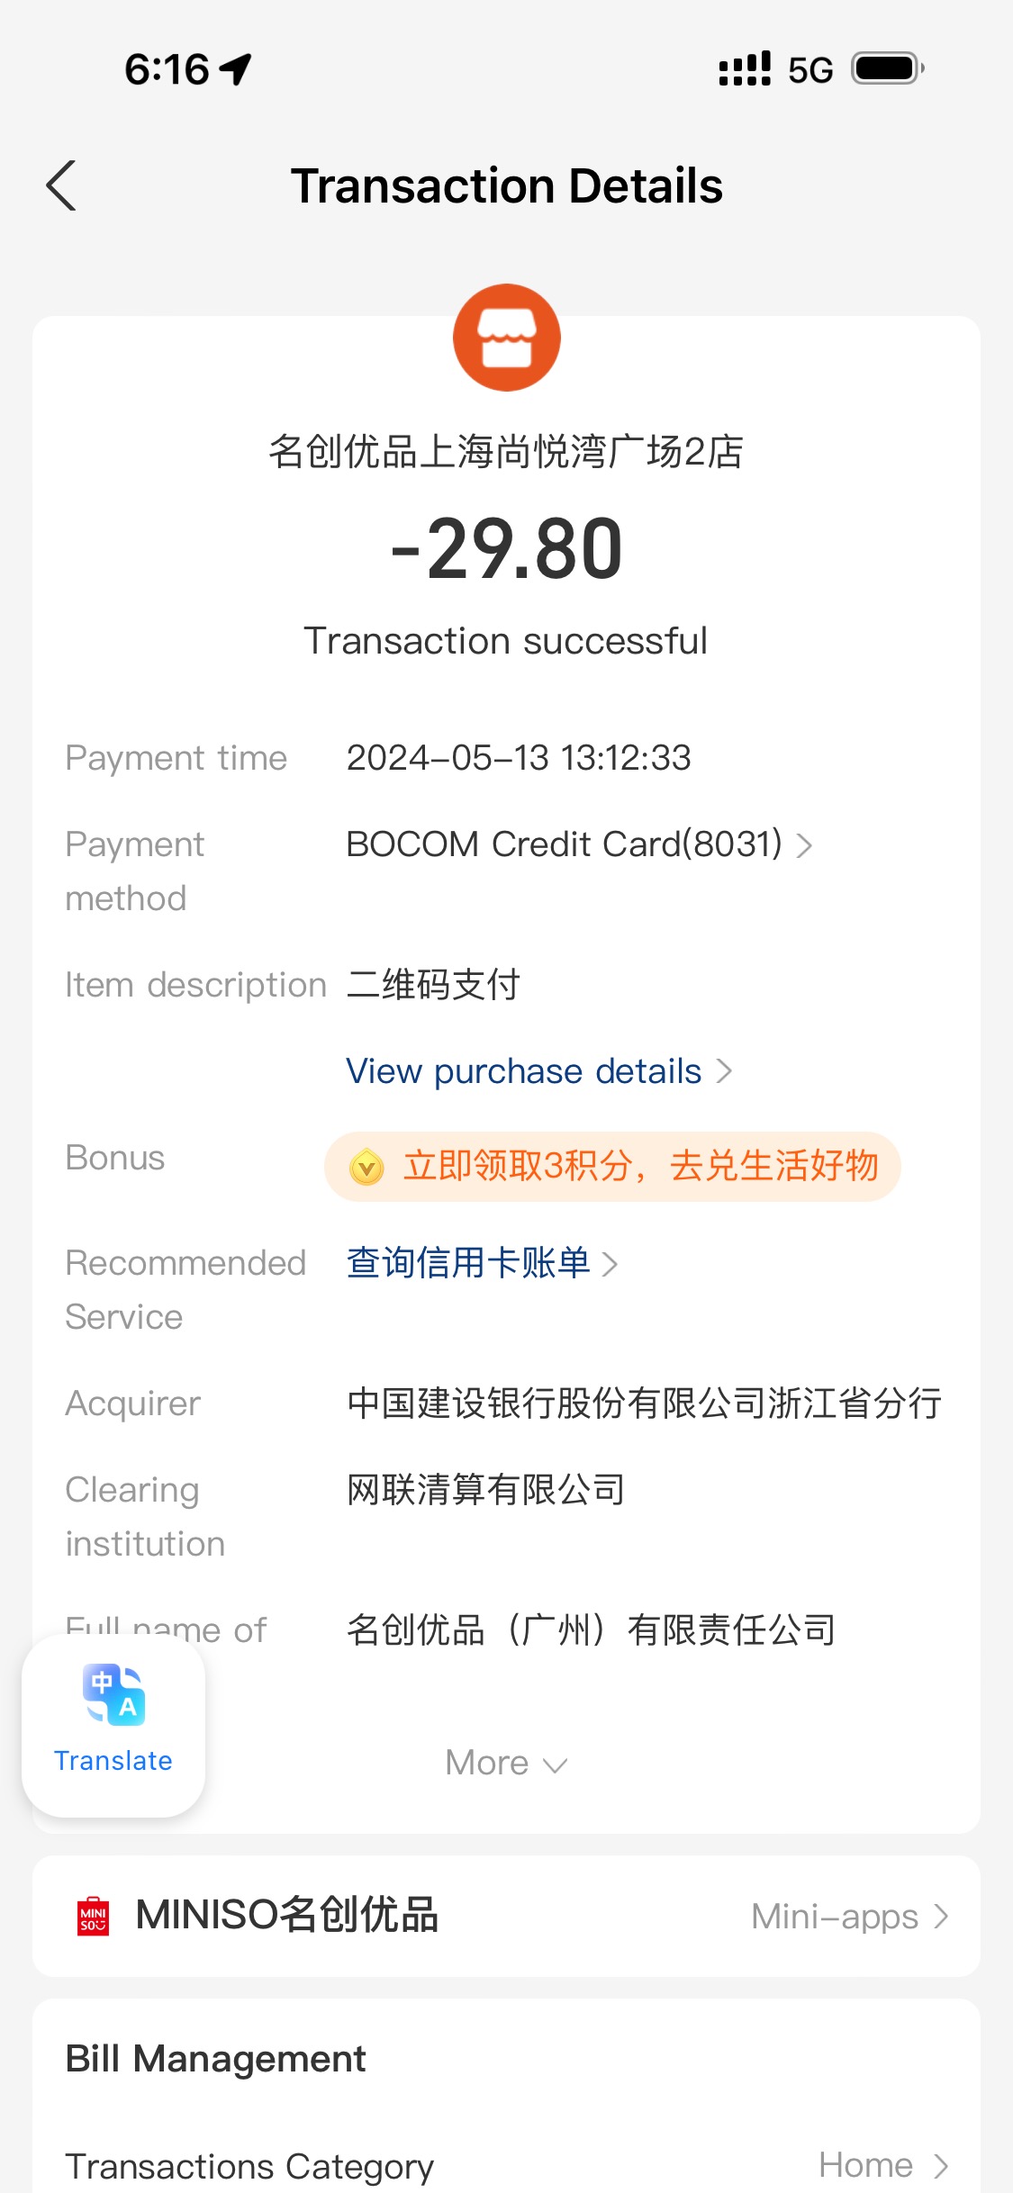Open Mini-apps for MINISO名创优品
The height and width of the screenshot is (2193, 1013).
point(850,1917)
